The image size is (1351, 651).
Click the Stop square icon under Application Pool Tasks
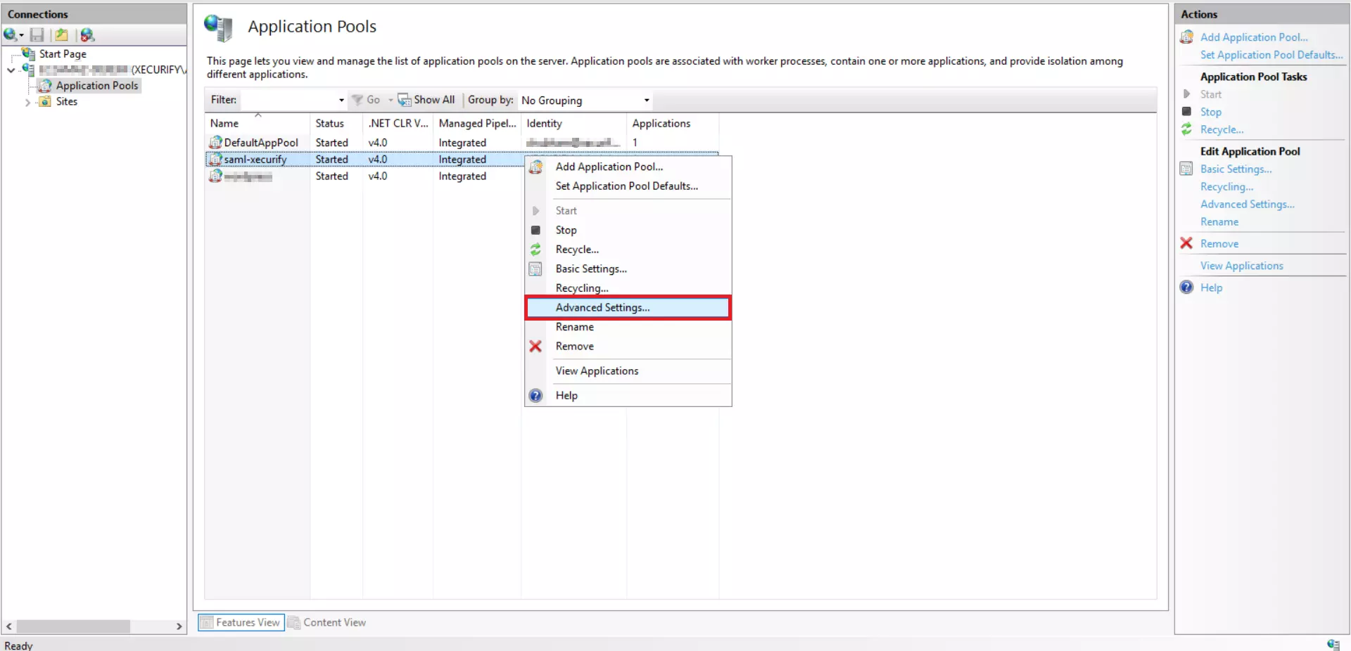click(1187, 112)
